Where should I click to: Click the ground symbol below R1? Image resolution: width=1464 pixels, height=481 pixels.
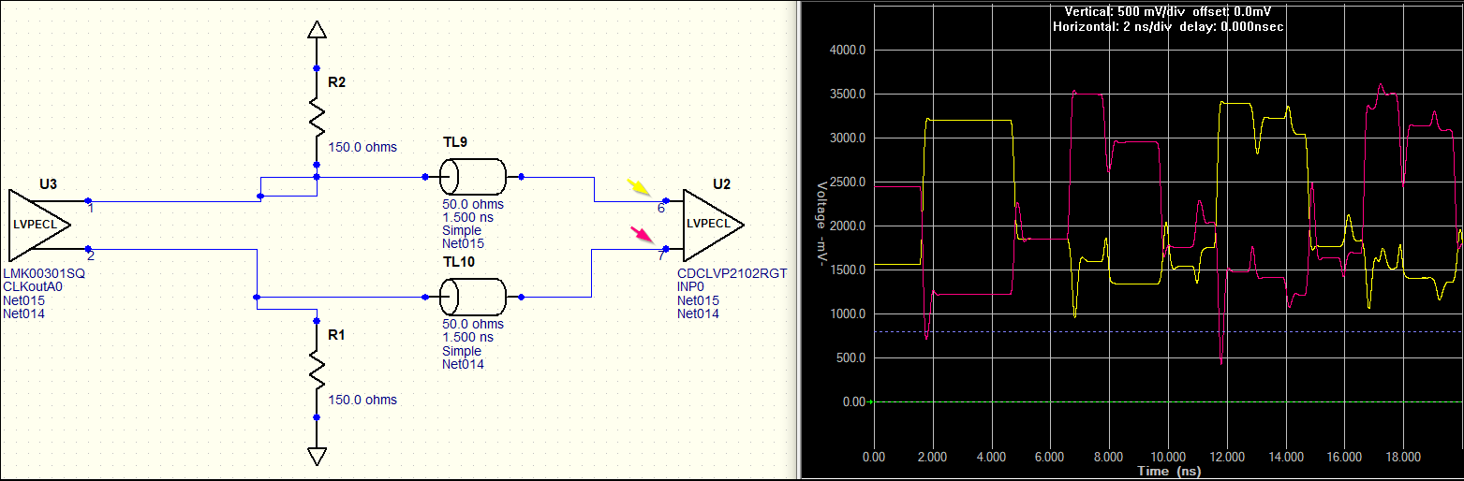(x=318, y=456)
